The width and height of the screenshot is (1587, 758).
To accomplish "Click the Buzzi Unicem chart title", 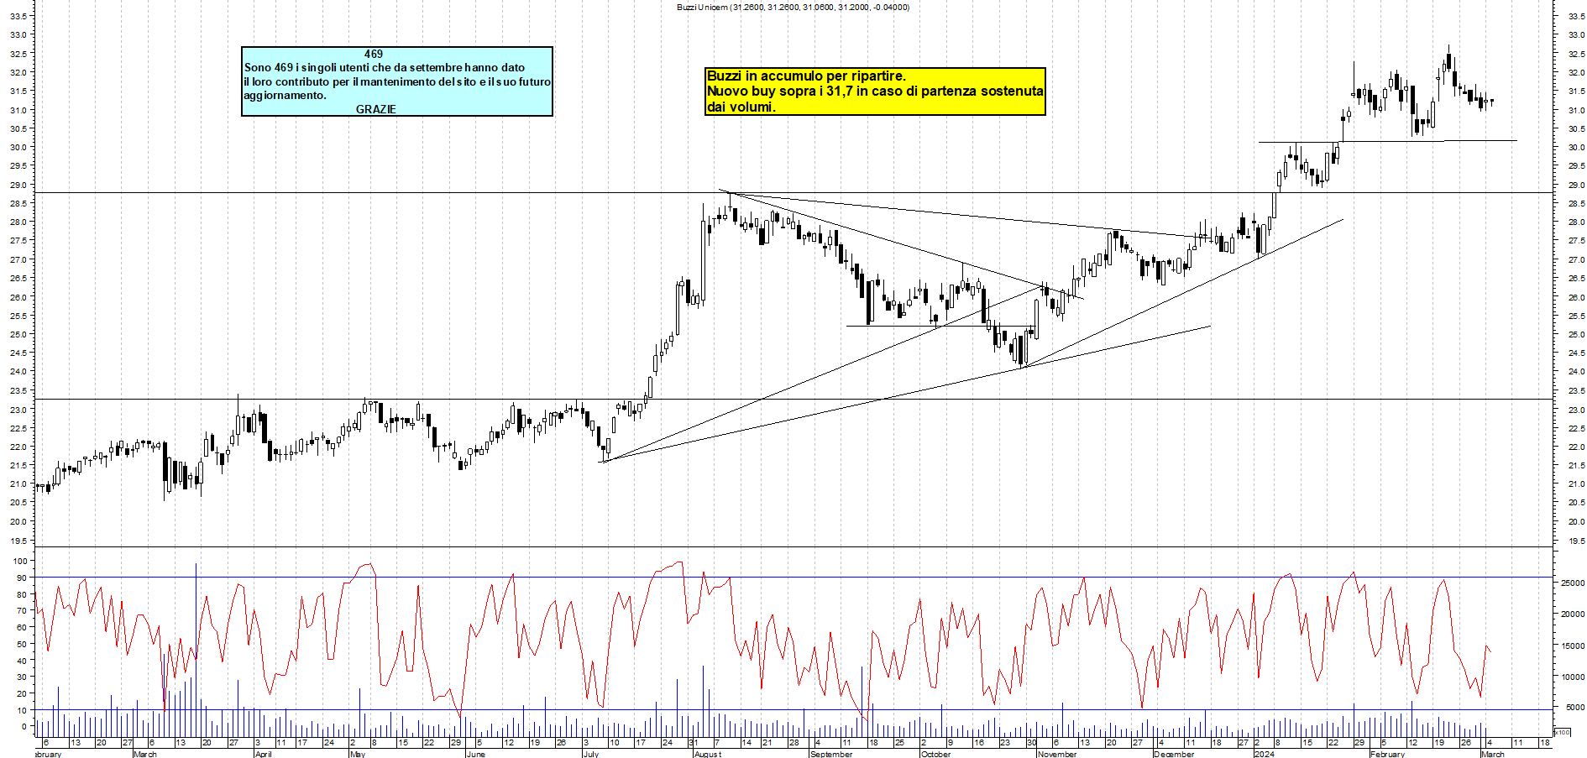I will [793, 8].
